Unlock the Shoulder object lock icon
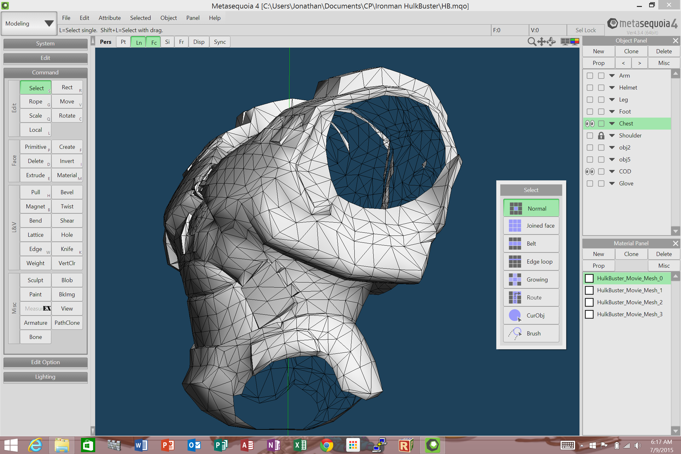The image size is (681, 454). (601, 136)
